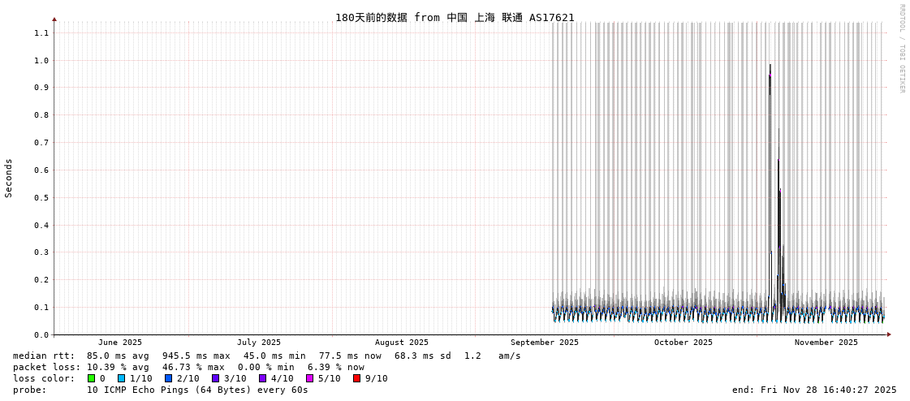Select the blue 2/10 loss swatch
The width and height of the screenshot is (910, 401).
pos(168,378)
